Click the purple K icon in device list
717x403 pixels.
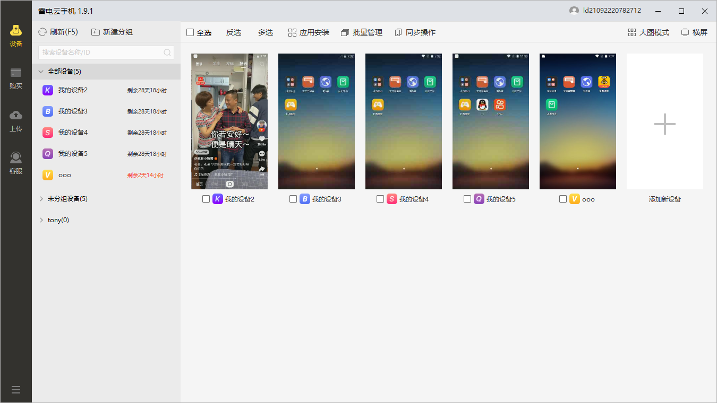48,90
